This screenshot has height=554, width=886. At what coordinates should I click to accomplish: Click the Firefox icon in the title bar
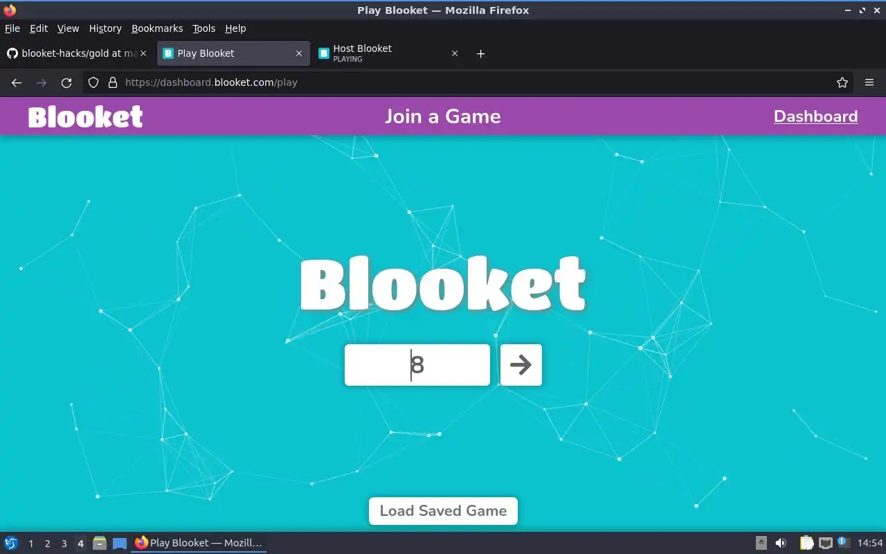[10, 10]
